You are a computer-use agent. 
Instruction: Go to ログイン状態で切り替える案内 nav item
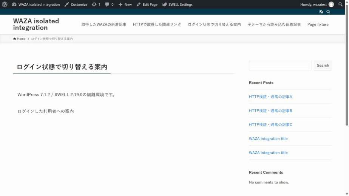[214, 24]
